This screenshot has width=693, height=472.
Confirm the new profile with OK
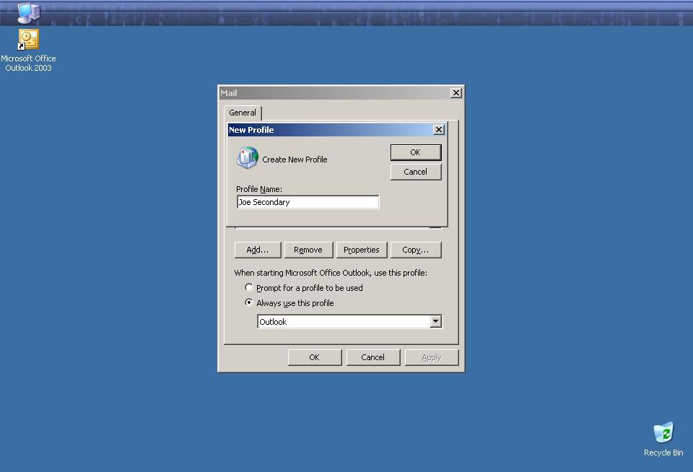pyautogui.click(x=416, y=152)
